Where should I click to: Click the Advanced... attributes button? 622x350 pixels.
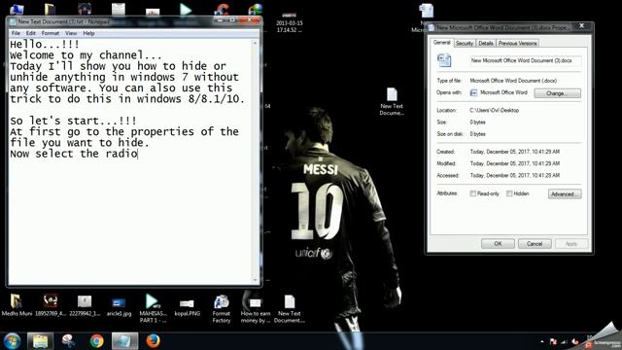(565, 194)
